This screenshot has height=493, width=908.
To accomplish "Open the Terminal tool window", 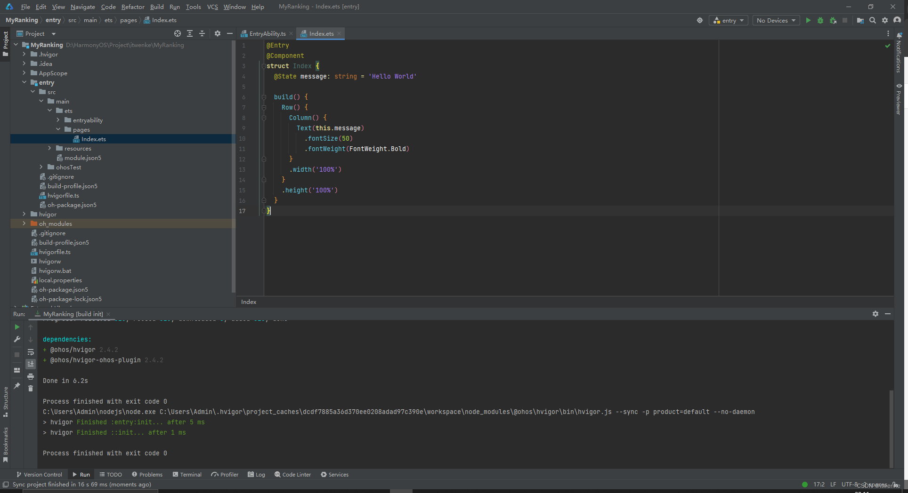I will tap(187, 474).
